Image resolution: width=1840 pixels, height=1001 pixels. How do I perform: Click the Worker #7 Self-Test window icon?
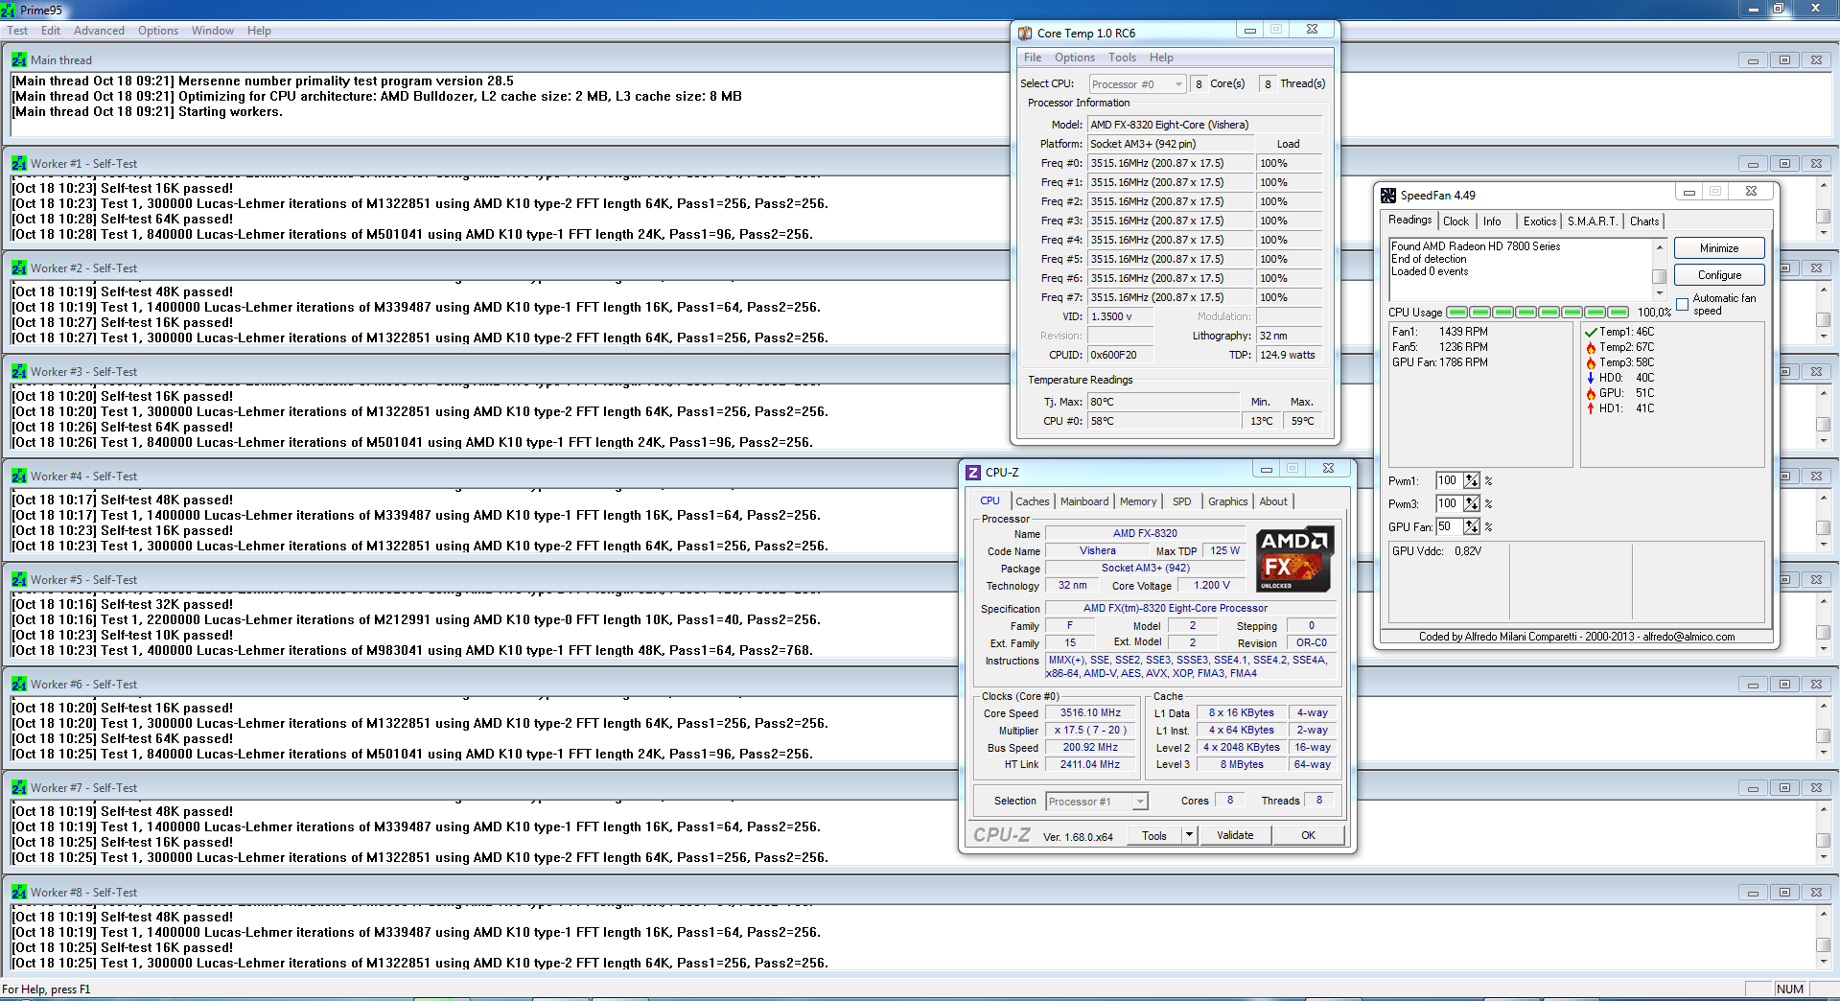pyautogui.click(x=19, y=787)
